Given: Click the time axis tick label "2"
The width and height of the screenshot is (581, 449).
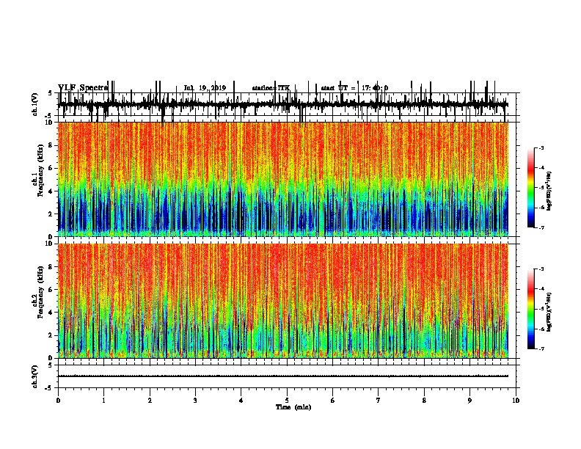Looking at the screenshot, I should [150, 401].
